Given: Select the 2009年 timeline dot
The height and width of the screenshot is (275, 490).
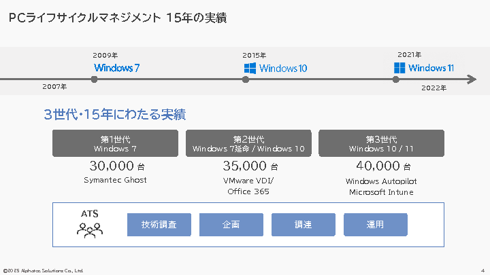Looking at the screenshot, I should (95, 79).
